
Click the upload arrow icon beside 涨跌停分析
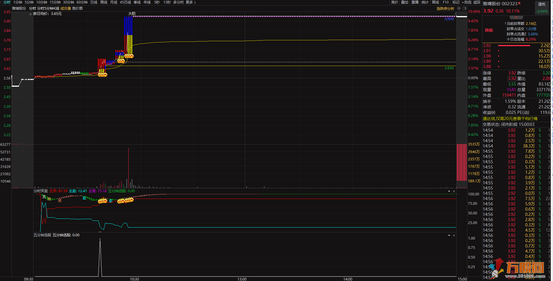459,8
